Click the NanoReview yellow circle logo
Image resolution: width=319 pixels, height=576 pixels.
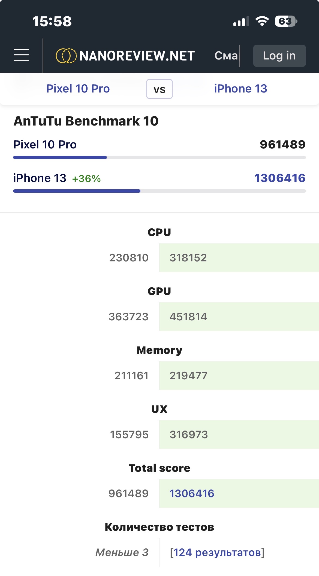tap(66, 56)
